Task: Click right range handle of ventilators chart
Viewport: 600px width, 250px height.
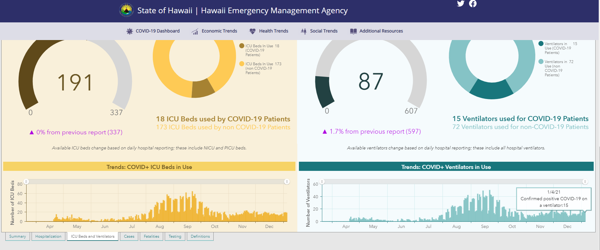Action: (585, 182)
